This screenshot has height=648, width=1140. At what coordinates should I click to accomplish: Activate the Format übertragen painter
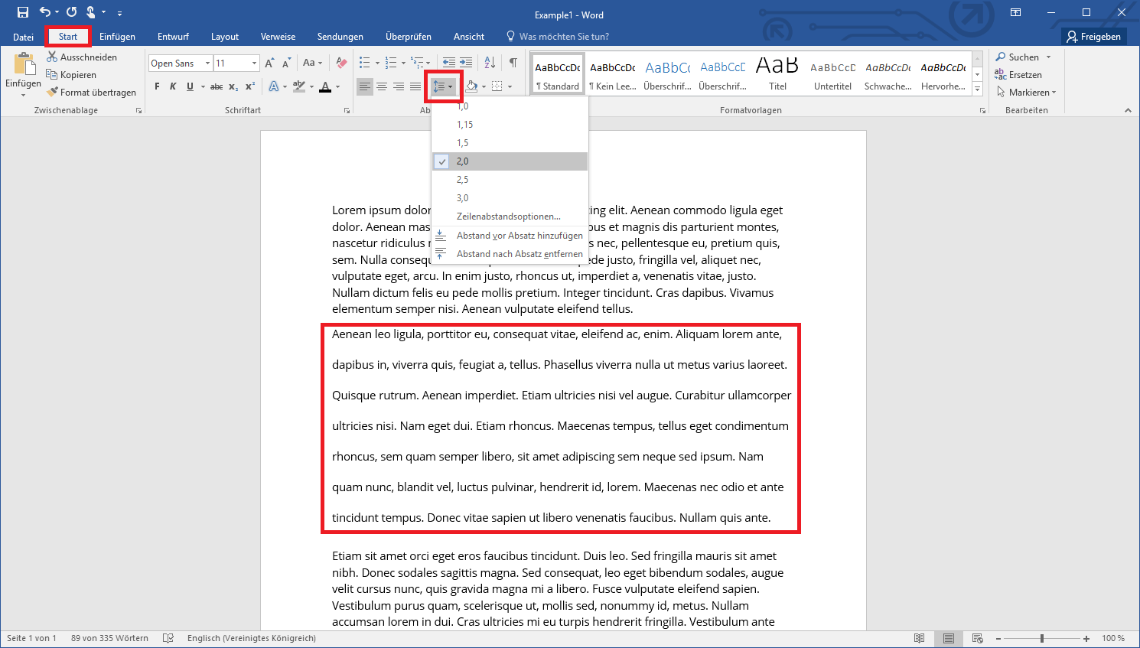pyautogui.click(x=91, y=93)
